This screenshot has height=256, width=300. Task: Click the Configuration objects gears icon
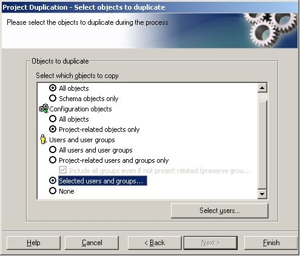point(44,108)
